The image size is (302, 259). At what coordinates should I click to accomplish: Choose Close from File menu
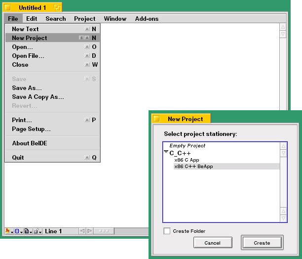tap(52, 65)
